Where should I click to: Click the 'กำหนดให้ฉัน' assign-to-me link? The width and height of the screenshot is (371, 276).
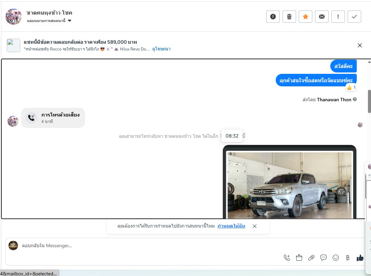point(231,226)
